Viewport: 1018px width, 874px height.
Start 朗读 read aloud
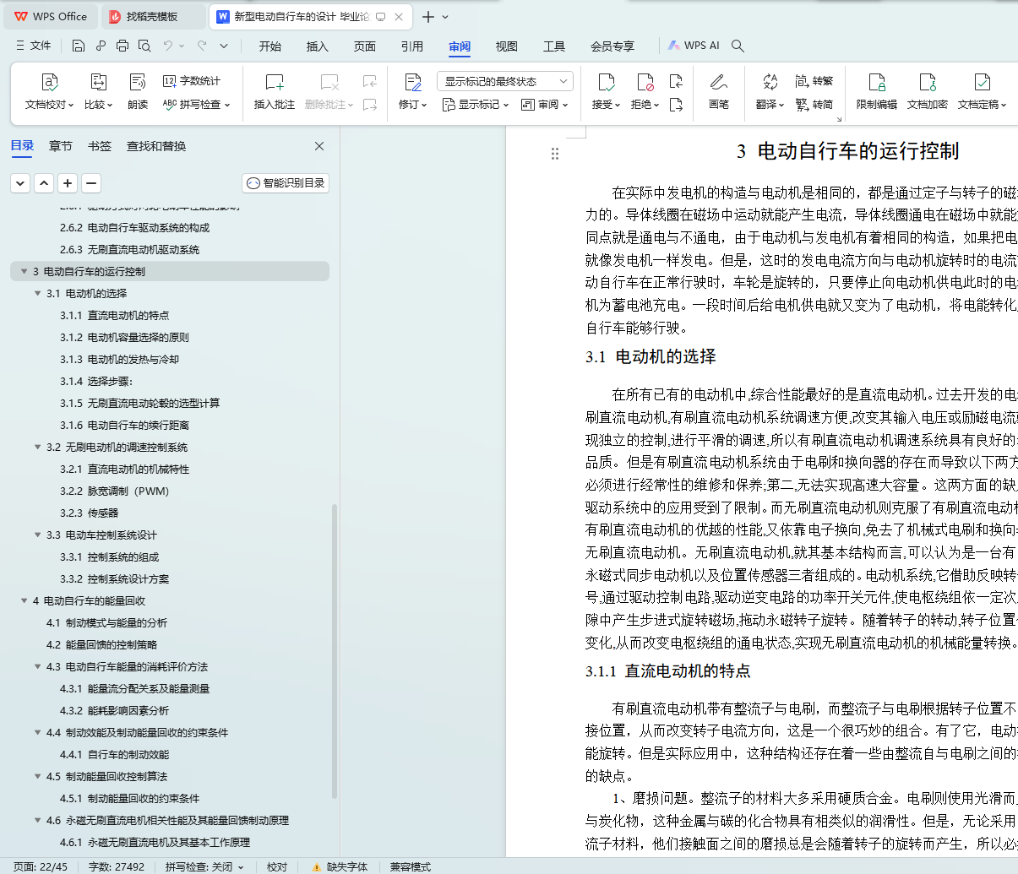(138, 92)
